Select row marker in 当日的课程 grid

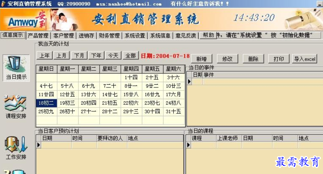coord(188,145)
